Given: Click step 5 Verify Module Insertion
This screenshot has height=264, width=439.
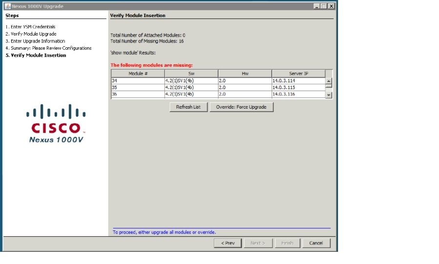Looking at the screenshot, I should point(36,56).
